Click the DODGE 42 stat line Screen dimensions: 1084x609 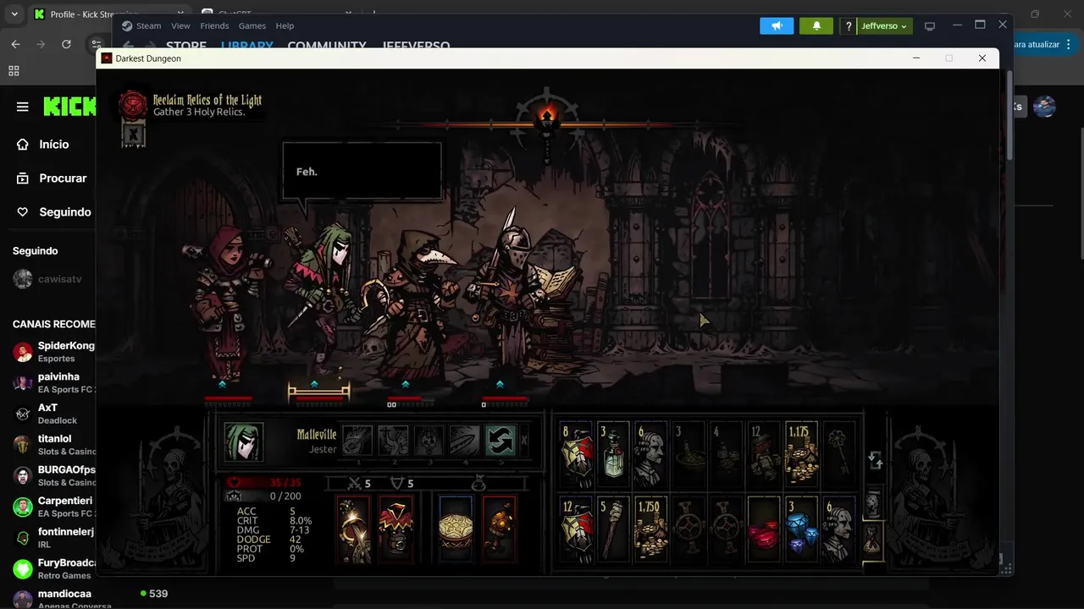point(274,540)
